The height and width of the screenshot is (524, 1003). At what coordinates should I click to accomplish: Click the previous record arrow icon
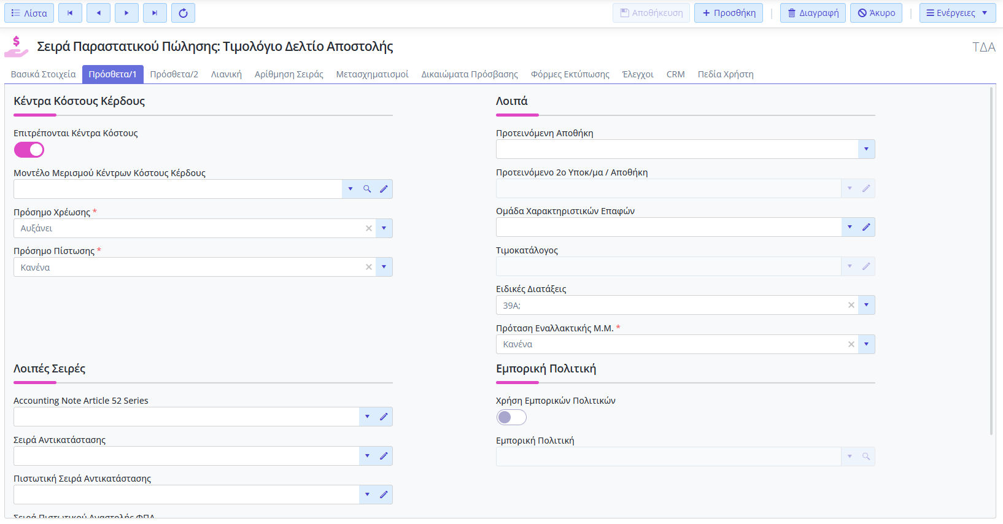[x=98, y=13]
